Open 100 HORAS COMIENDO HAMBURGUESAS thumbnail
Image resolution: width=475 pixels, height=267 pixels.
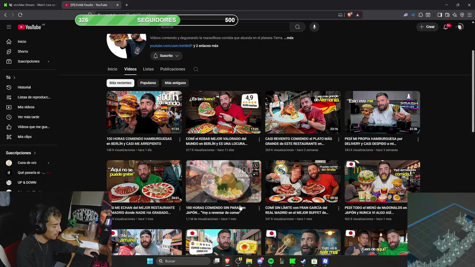pyautogui.click(x=144, y=112)
